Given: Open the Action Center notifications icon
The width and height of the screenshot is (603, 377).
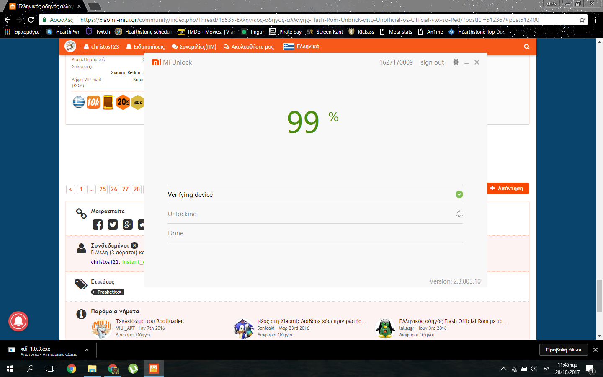Looking at the screenshot, I should [x=590, y=369].
